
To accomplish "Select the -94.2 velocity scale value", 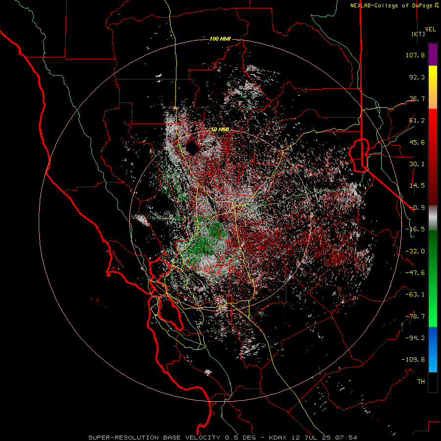I will click(x=415, y=338).
